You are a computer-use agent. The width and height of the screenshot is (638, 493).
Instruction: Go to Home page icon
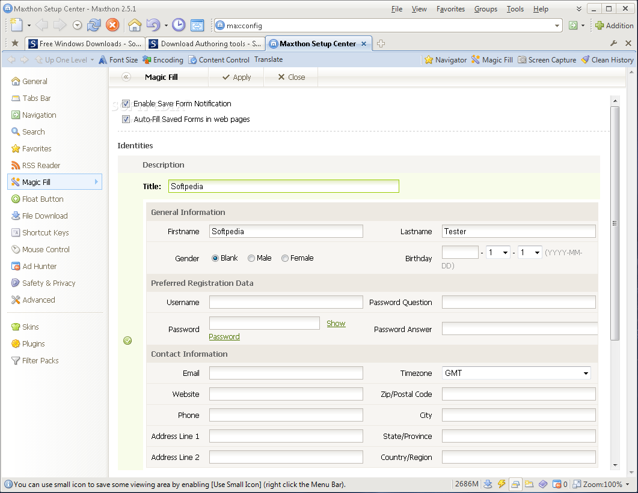(135, 25)
